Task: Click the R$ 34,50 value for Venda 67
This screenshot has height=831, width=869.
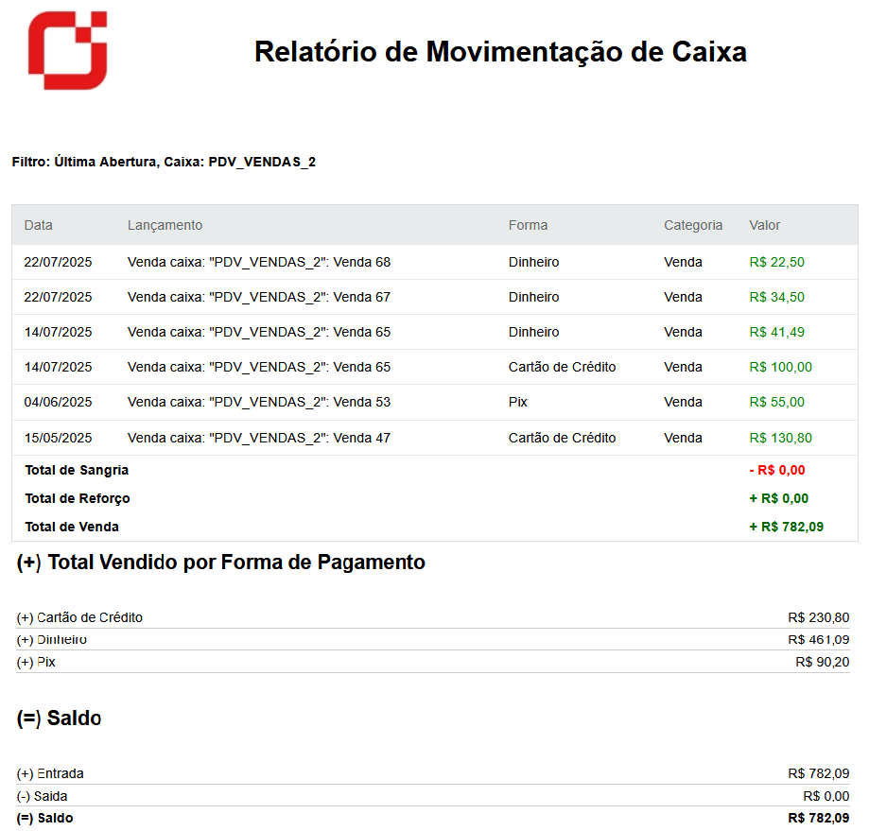Action: [x=776, y=297]
